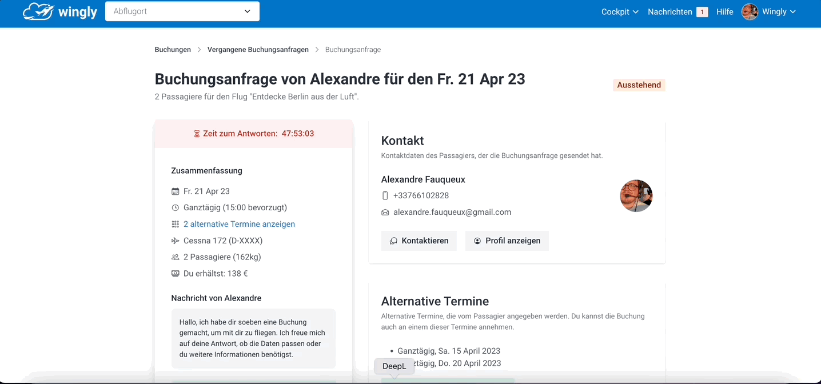The width and height of the screenshot is (821, 384).
Task: Click the envelope icon next to the email
Action: pyautogui.click(x=385, y=213)
